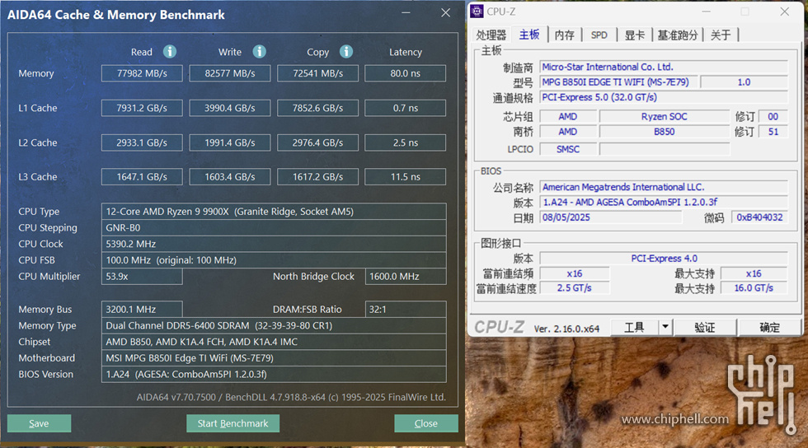808x448 pixels.
Task: Click the B850 southbridge field in CPU-Z
Action: (665, 132)
